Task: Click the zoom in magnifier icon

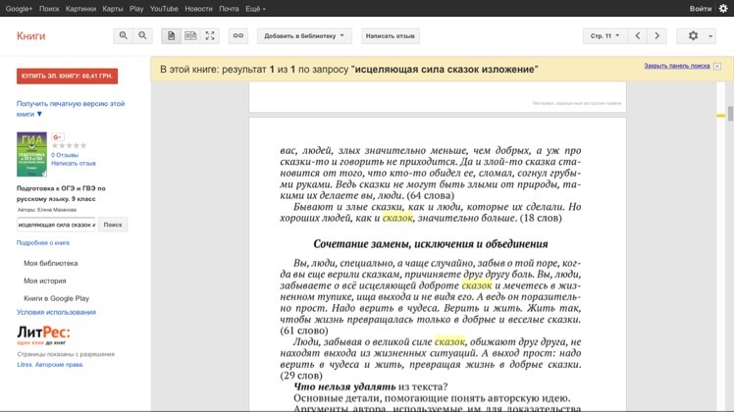Action: click(124, 36)
